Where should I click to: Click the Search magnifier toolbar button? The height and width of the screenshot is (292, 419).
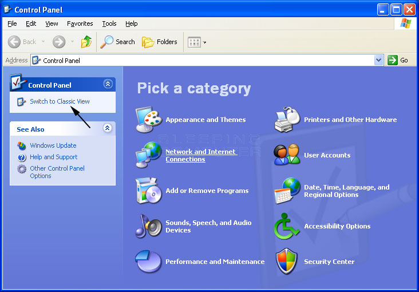117,42
